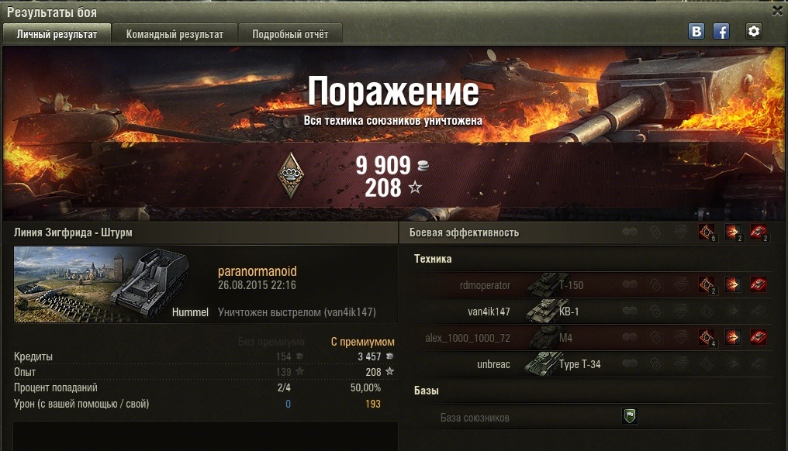
Task: Click alex_1000_1000_72's damage icon
Action: pos(733,337)
